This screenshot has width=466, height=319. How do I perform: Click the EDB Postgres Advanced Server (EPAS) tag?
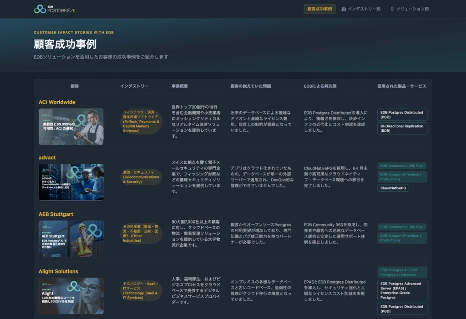click(402, 290)
